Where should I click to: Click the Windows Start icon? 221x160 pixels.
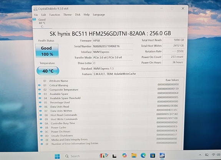pos(57,156)
